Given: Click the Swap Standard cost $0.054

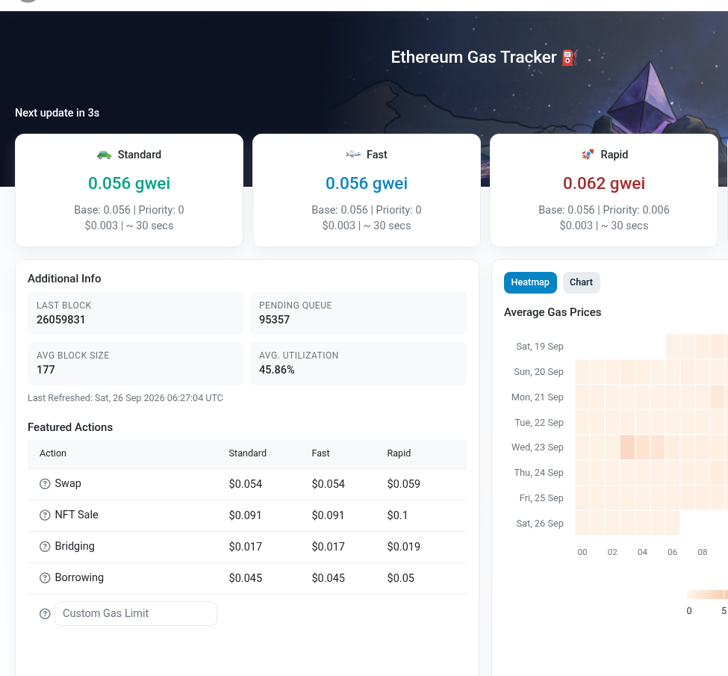Looking at the screenshot, I should (245, 484).
